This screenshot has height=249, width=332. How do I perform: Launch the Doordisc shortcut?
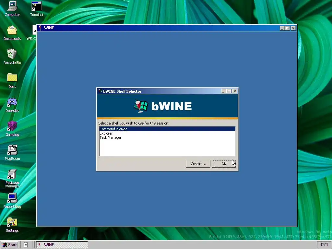pyautogui.click(x=12, y=105)
